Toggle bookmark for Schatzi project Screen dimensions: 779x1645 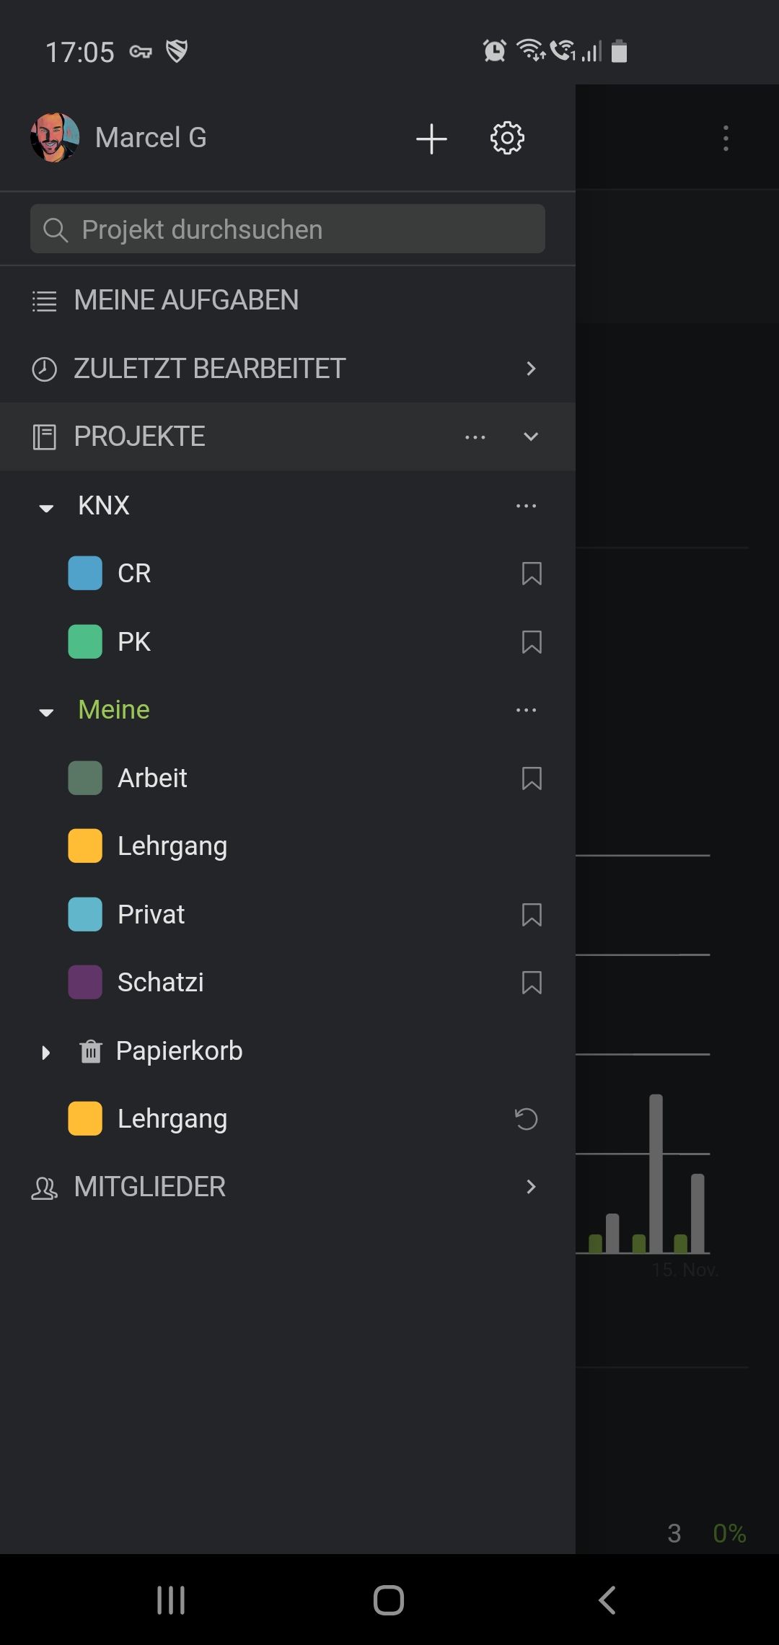click(x=532, y=983)
